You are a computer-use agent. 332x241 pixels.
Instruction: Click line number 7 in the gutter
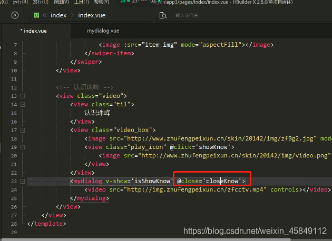(15, 45)
